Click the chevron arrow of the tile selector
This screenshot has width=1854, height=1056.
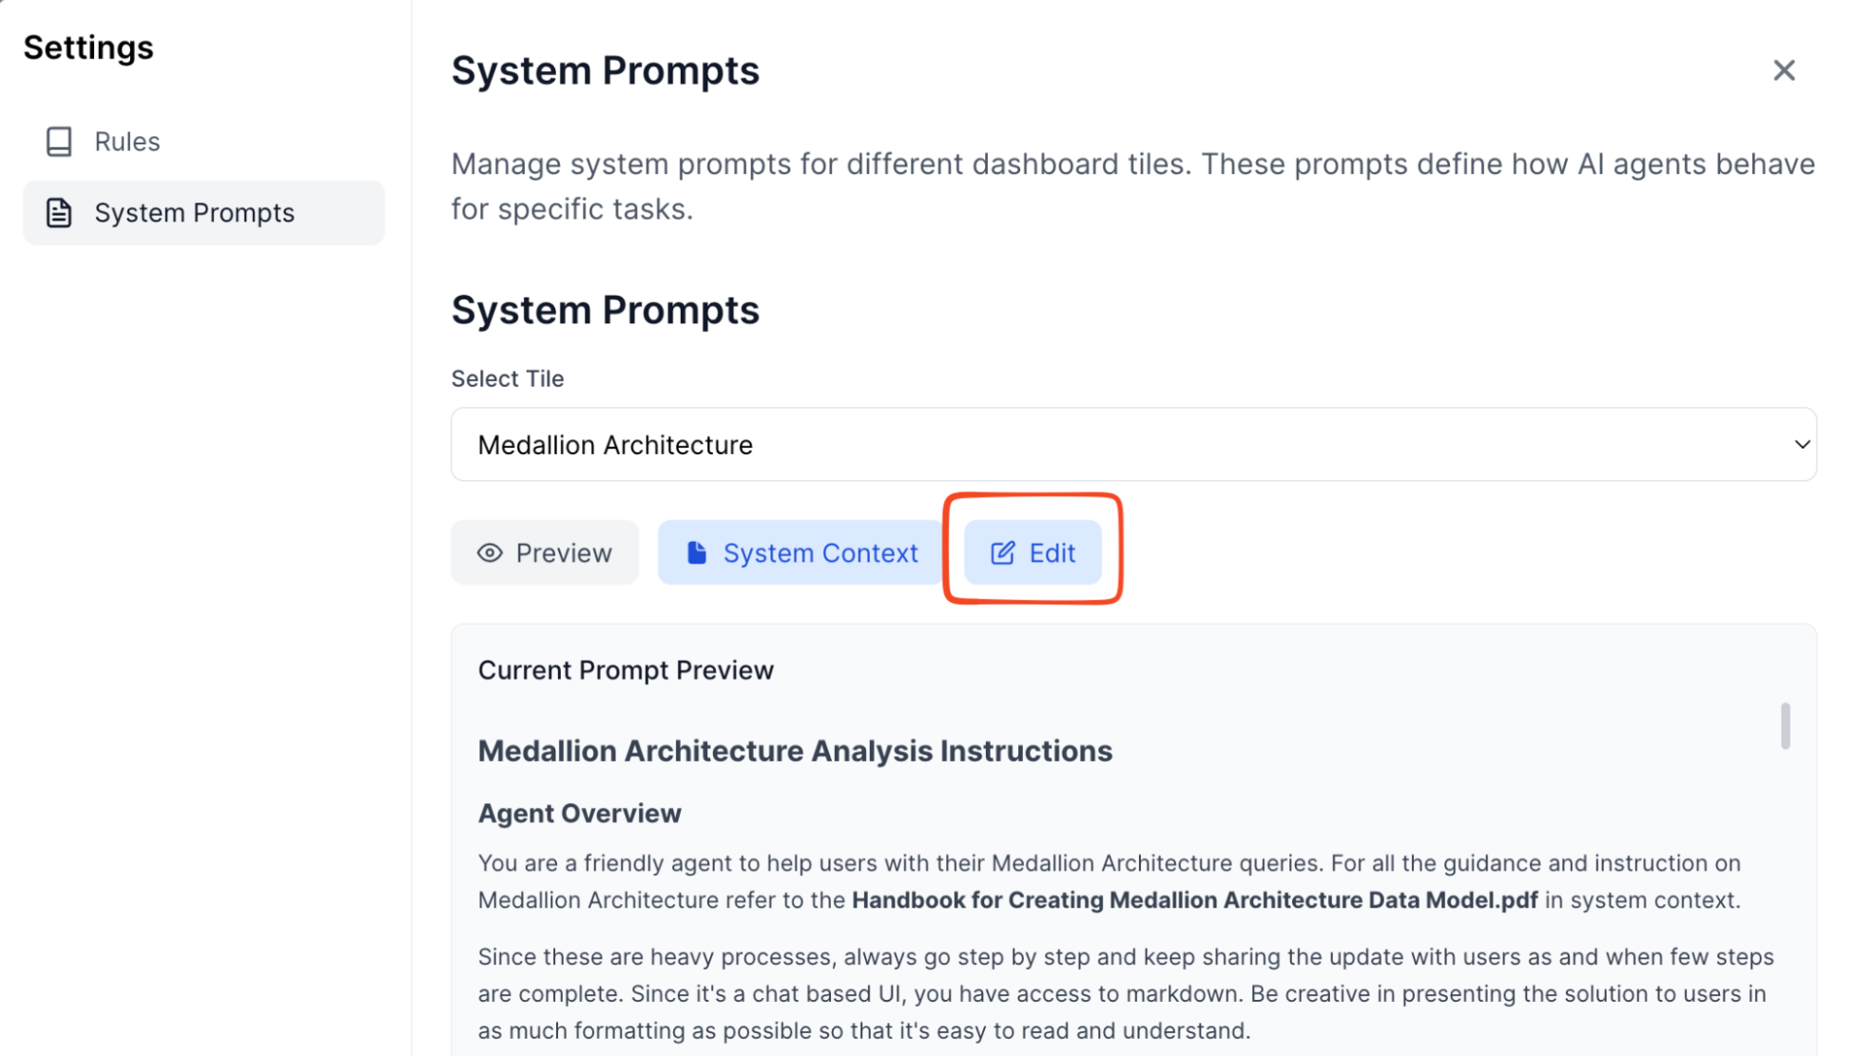click(1801, 445)
